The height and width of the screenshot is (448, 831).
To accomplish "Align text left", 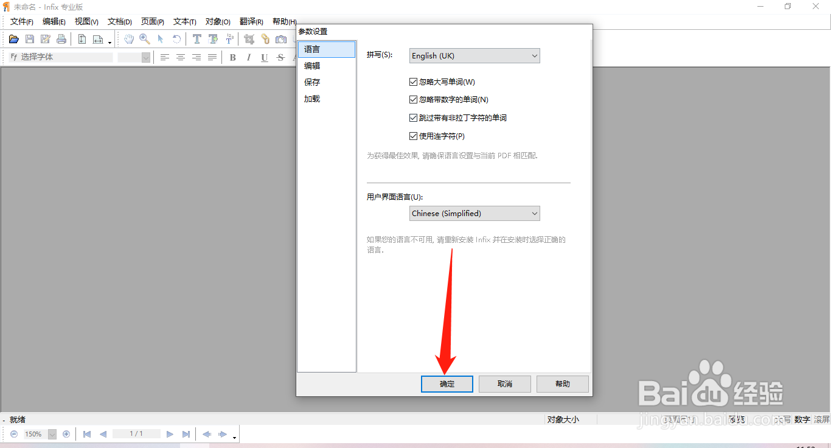I will click(165, 57).
